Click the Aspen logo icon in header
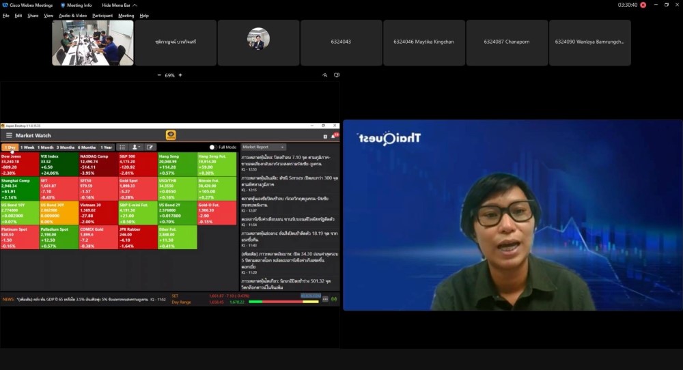The image size is (683, 370). (171, 135)
